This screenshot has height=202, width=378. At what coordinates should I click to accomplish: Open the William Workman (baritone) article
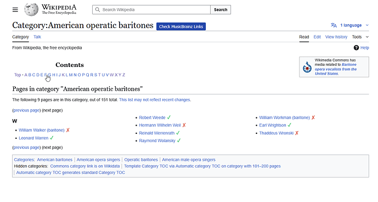tap(285, 117)
